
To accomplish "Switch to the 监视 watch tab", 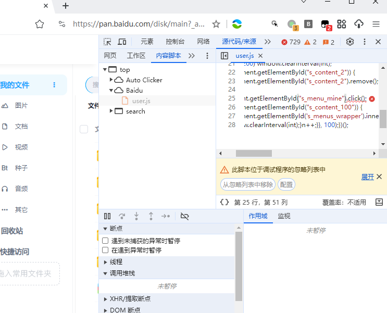I will [284, 216].
